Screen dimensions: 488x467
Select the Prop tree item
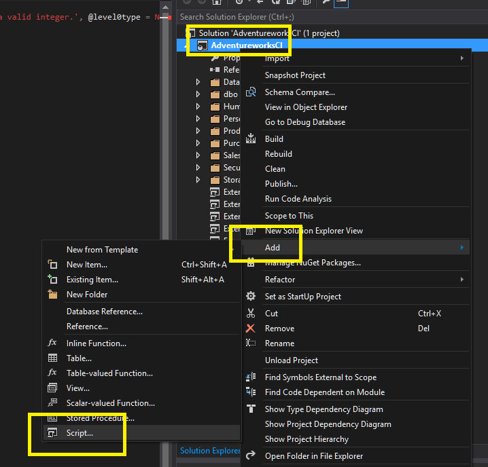(x=226, y=58)
